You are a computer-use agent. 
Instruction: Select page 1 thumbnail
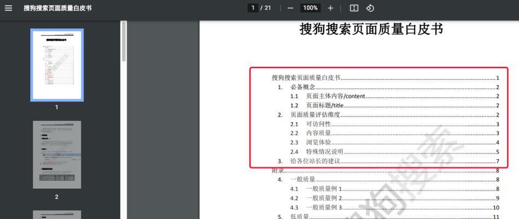pyautogui.click(x=57, y=65)
